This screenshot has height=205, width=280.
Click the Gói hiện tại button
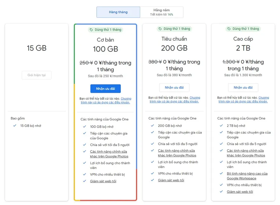36,75
